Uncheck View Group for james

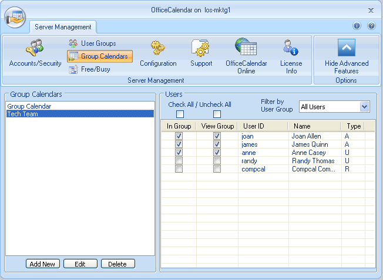tap(217, 144)
